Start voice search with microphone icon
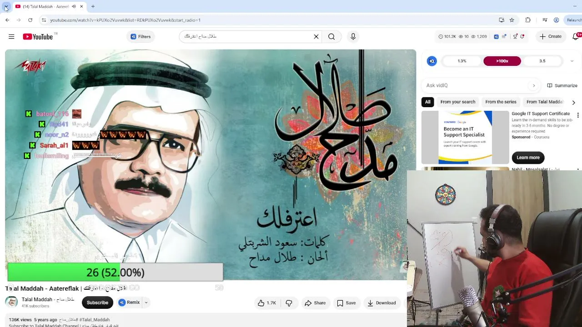This screenshot has width=582, height=327. [x=353, y=37]
